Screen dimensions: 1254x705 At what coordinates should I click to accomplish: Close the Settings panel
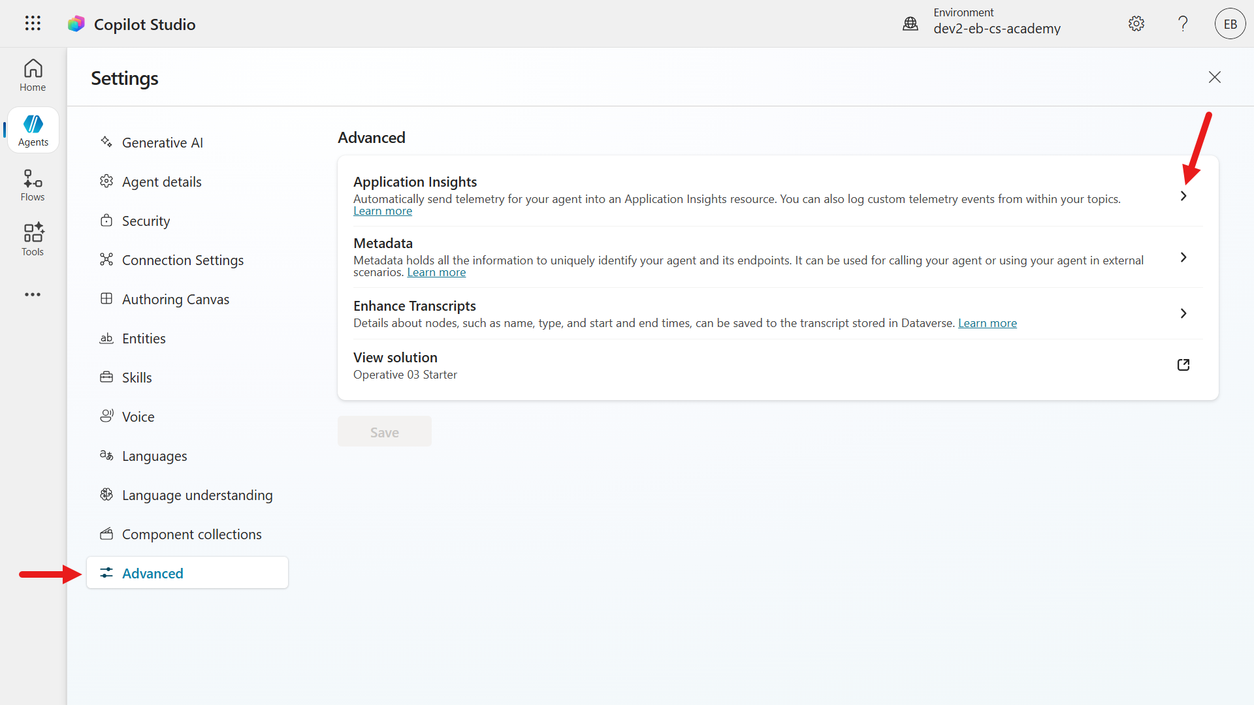click(1215, 76)
